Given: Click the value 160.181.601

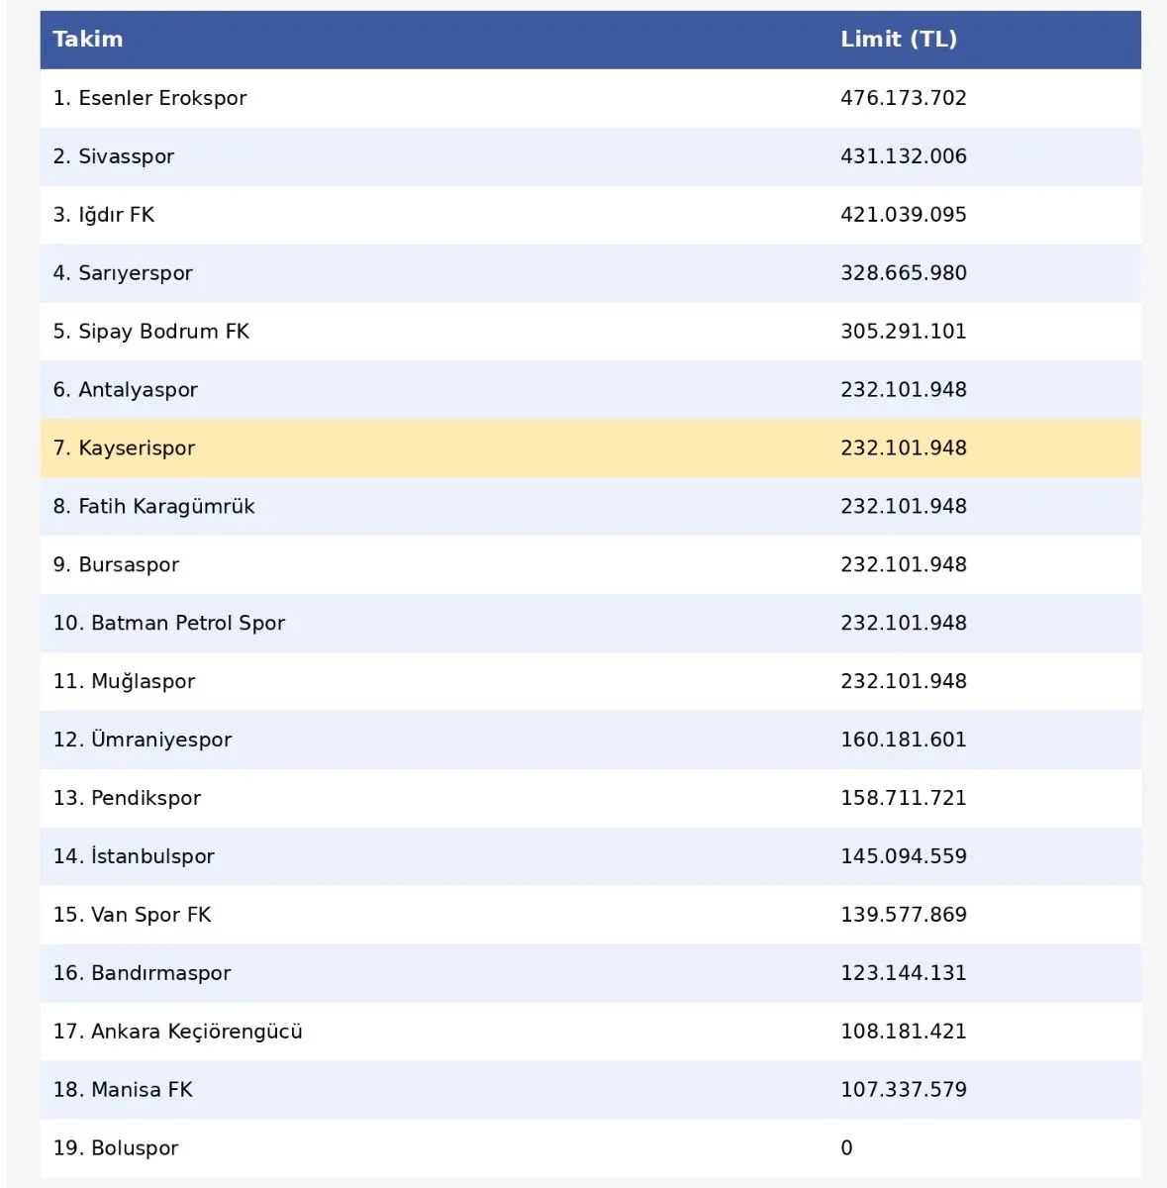Looking at the screenshot, I should [x=903, y=740].
